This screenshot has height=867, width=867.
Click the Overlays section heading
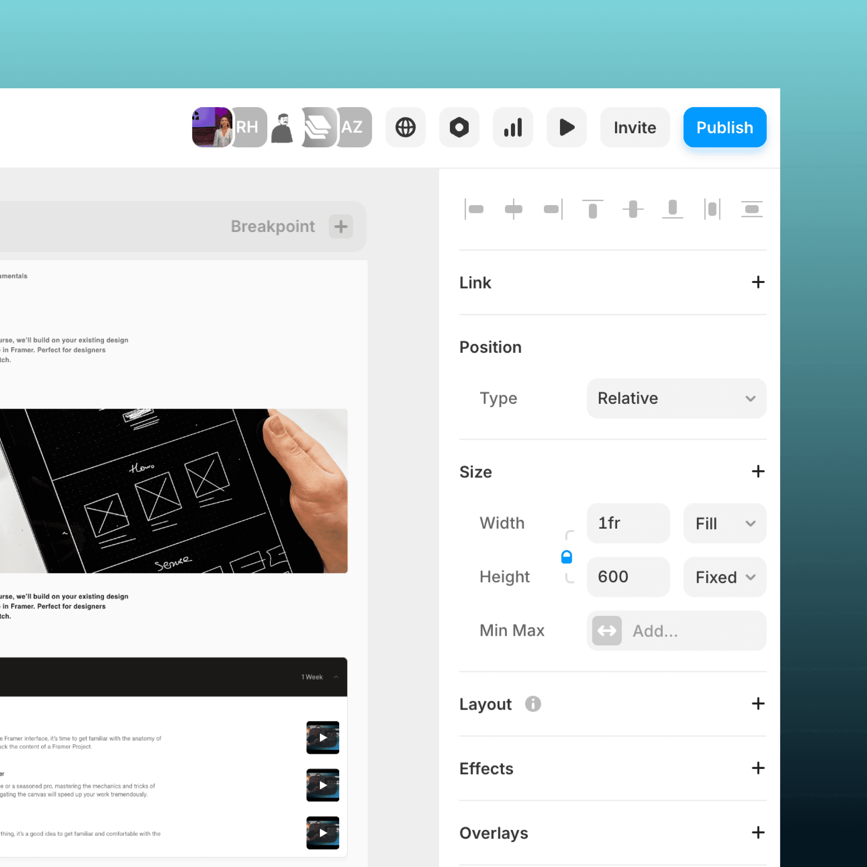(494, 833)
